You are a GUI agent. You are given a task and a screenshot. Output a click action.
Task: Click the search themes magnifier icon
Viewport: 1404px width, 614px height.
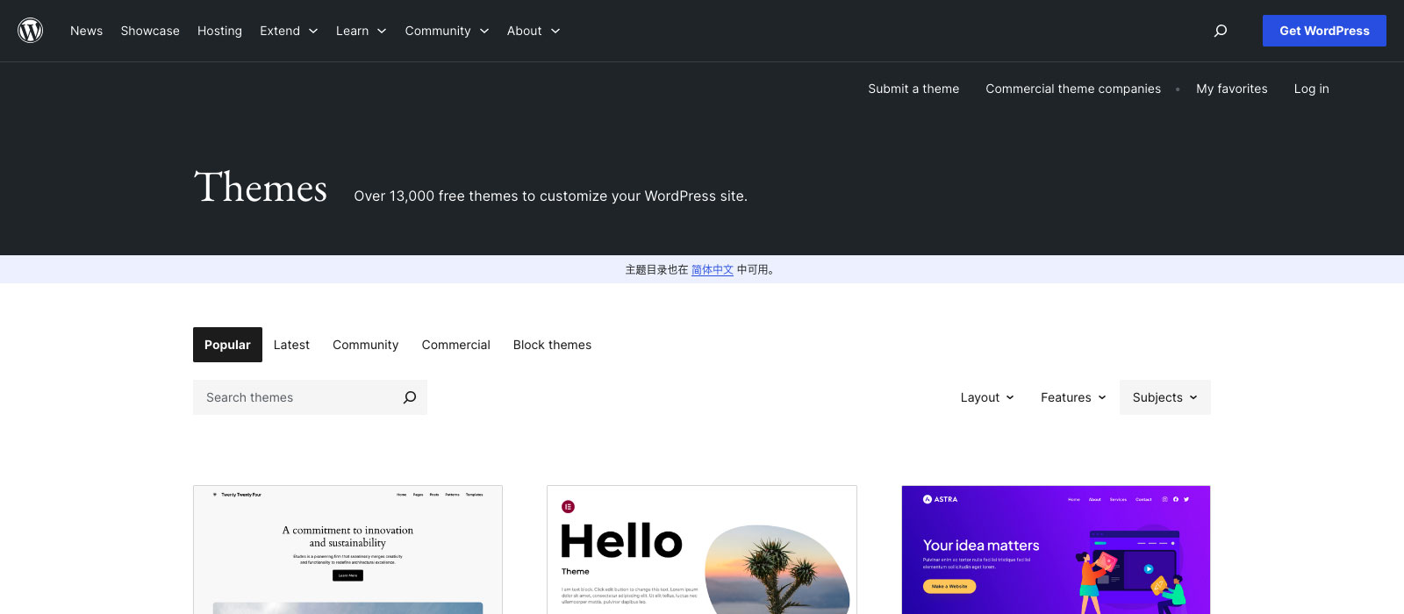coord(409,397)
